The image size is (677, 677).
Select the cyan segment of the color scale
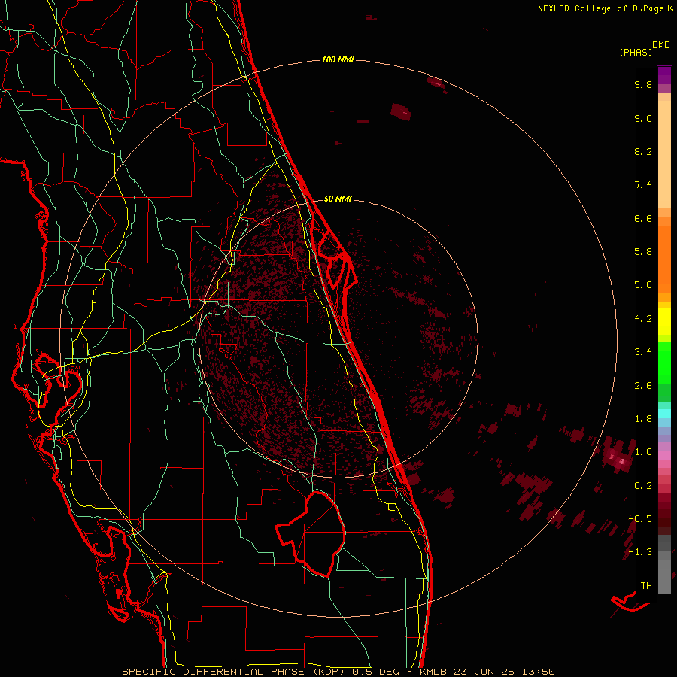pos(664,414)
